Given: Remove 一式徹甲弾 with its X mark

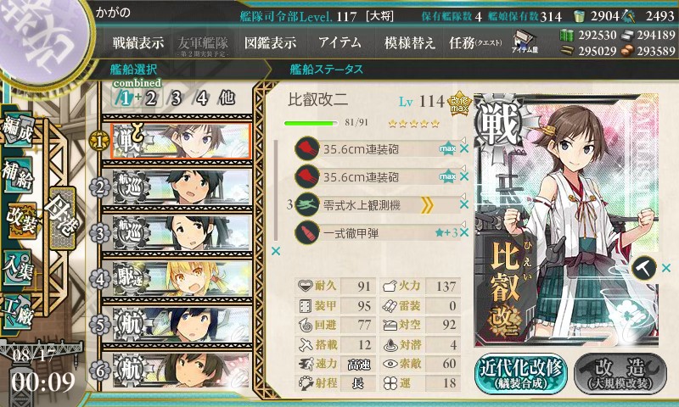Looking at the screenshot, I should (x=464, y=232).
